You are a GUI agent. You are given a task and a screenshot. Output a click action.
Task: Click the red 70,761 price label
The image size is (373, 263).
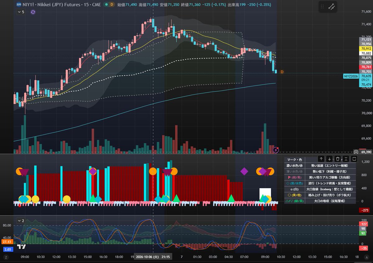[366, 67]
